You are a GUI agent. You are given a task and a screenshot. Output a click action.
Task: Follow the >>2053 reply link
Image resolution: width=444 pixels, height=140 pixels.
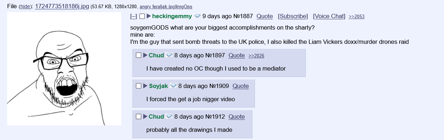(357, 17)
